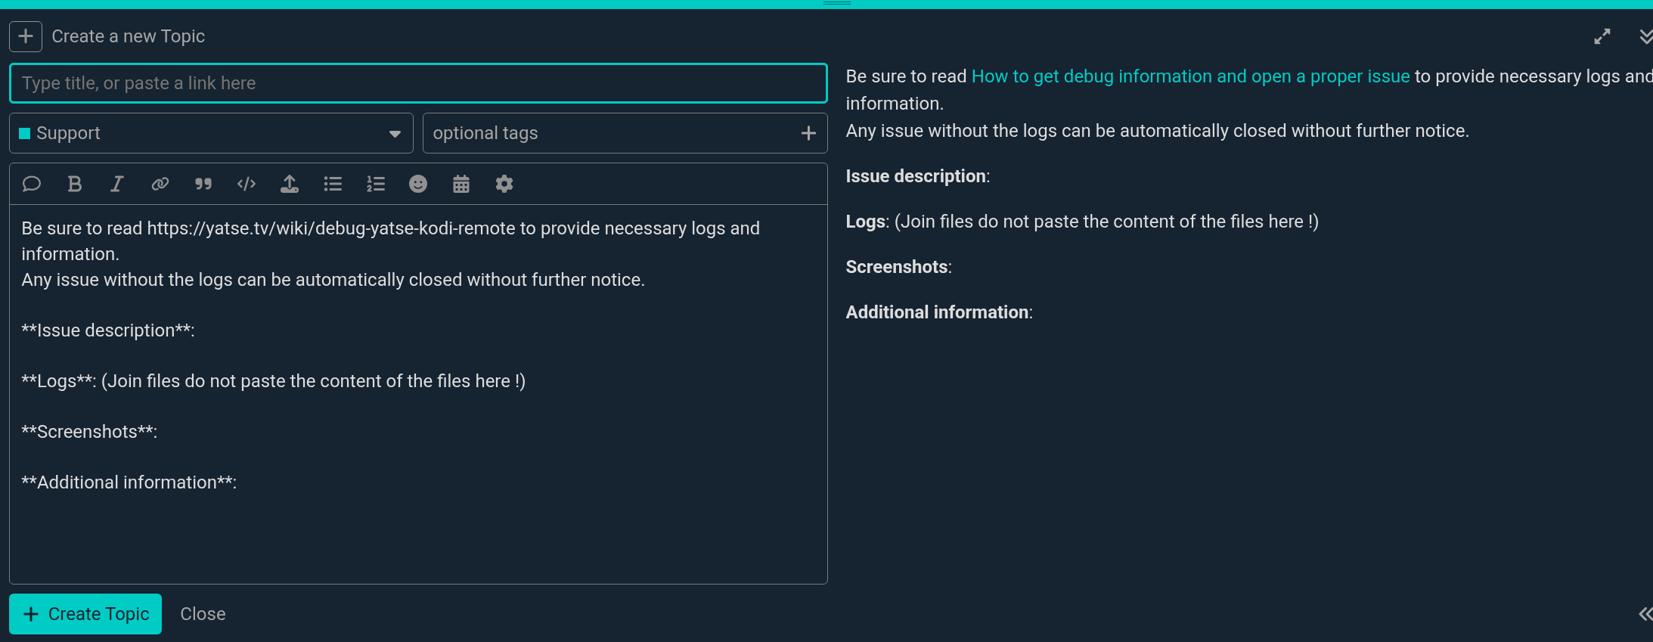Open the upload file dialog
Viewport: 1653px width, 642px height.
(290, 184)
